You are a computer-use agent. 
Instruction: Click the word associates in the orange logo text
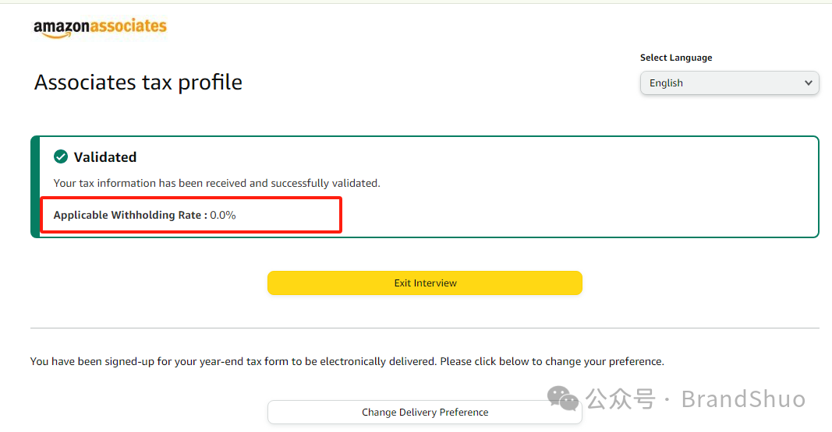point(129,26)
